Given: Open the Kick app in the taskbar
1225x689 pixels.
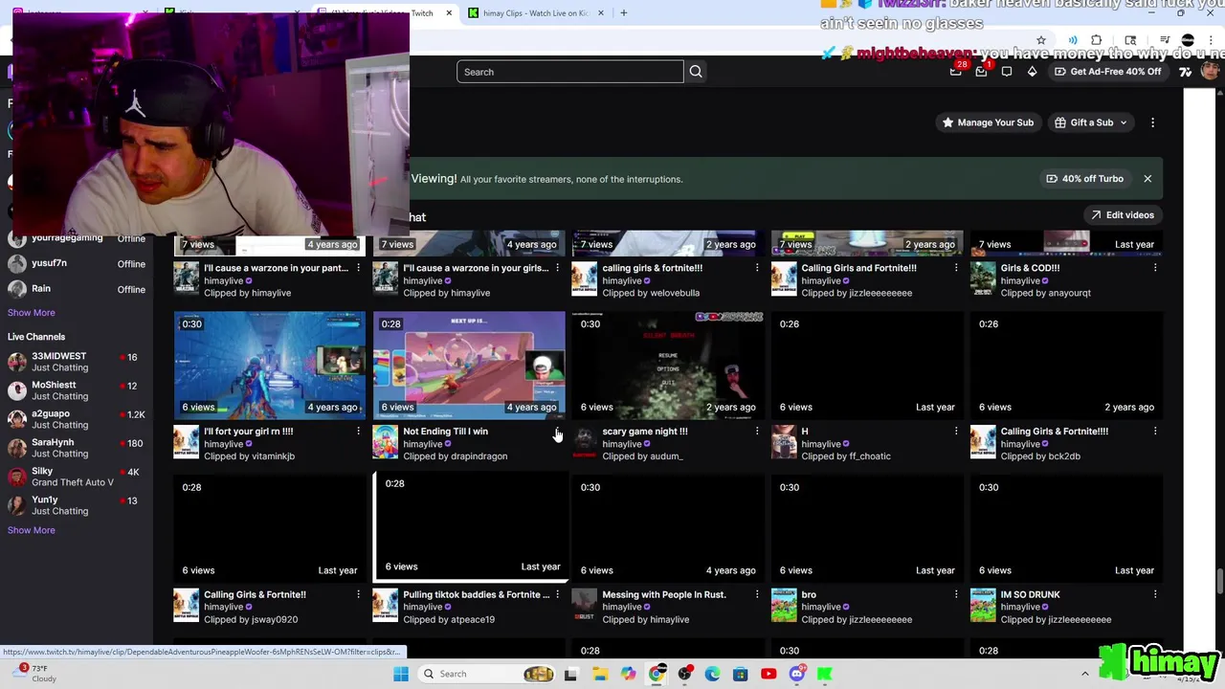Looking at the screenshot, I should (825, 674).
